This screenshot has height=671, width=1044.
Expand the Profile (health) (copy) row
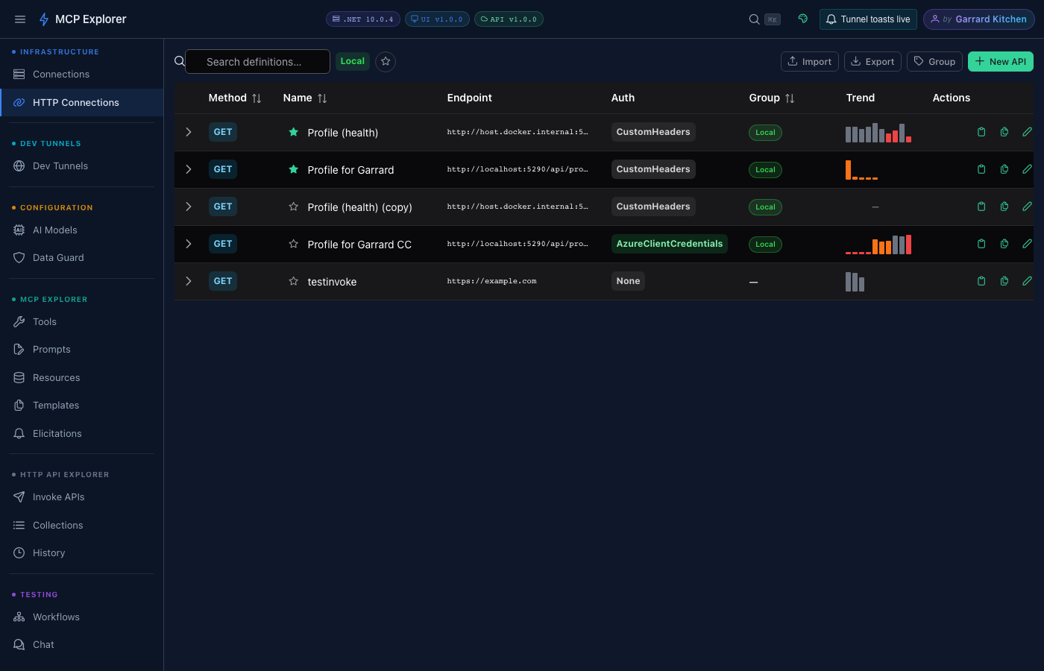(x=189, y=207)
